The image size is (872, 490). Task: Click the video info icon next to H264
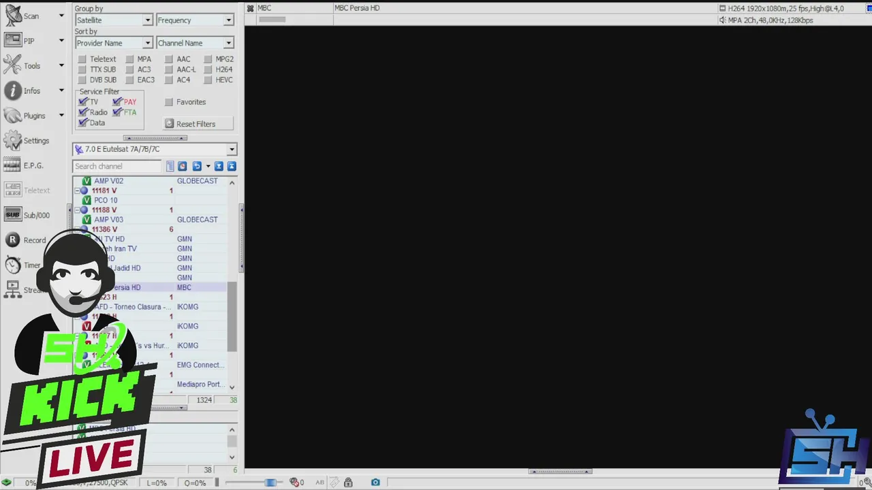pos(723,8)
